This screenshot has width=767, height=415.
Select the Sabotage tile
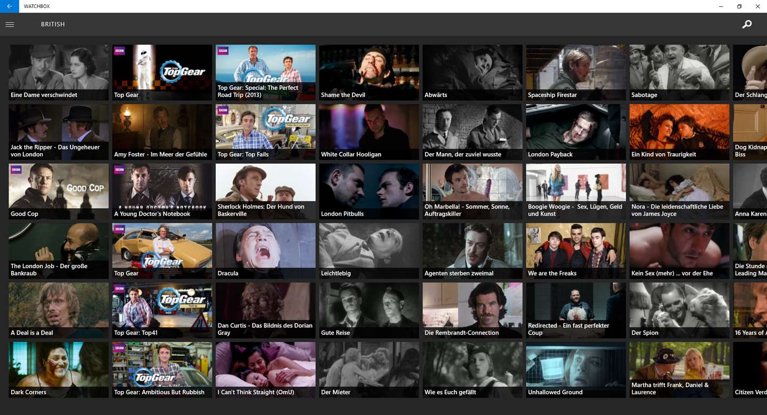[x=679, y=72]
